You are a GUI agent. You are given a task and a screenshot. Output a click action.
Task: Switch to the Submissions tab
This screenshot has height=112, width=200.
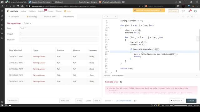point(68,16)
